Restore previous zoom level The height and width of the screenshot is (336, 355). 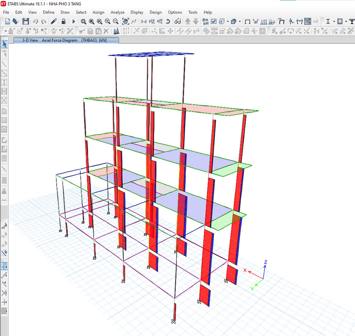(x=99, y=21)
